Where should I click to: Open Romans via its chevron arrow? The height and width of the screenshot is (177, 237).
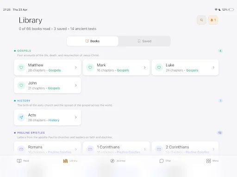click(76, 149)
